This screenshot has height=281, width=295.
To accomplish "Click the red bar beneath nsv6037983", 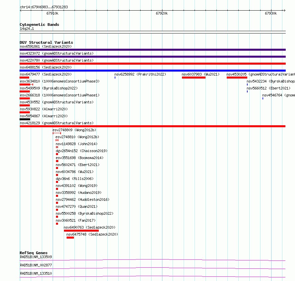I will coord(194,78).
